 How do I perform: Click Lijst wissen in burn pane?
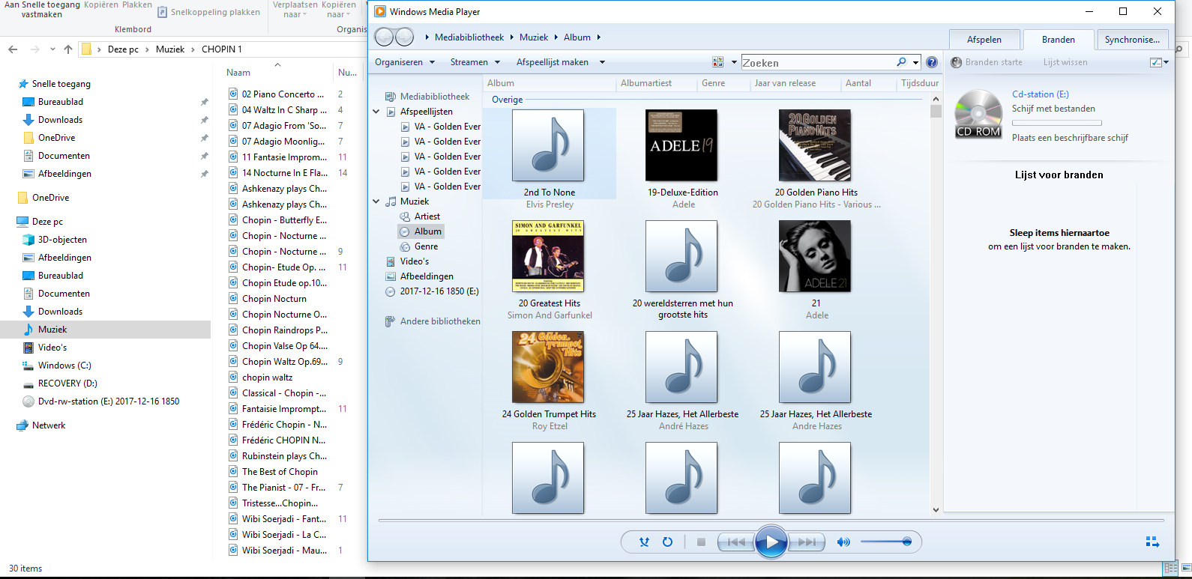pyautogui.click(x=1065, y=62)
